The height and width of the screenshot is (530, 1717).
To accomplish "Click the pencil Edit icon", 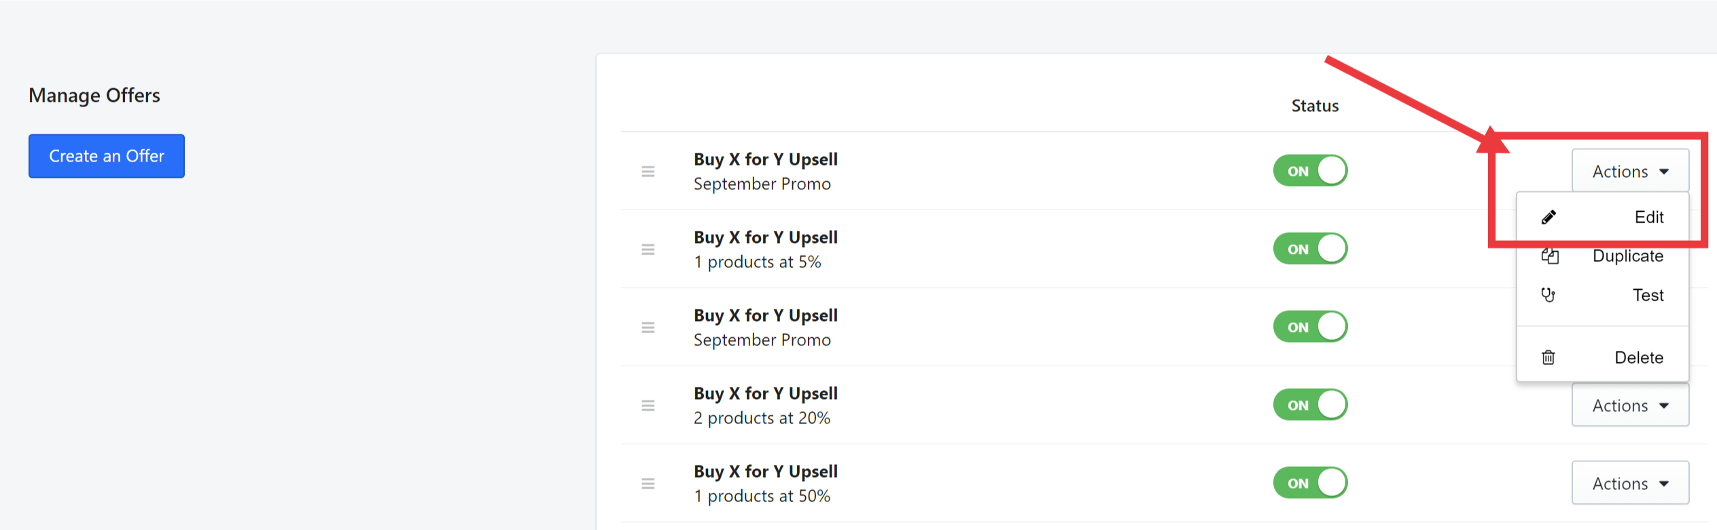I will click(x=1548, y=217).
